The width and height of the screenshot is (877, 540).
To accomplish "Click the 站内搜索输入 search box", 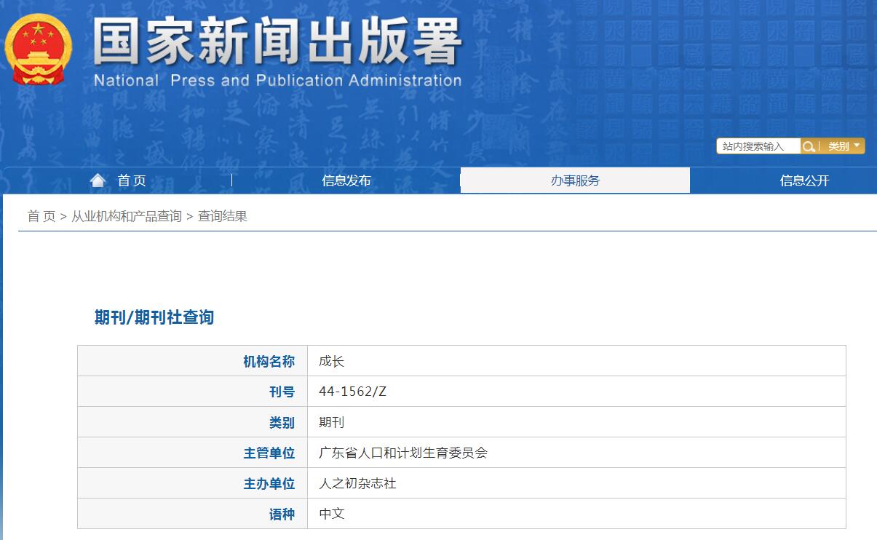I will coord(757,146).
